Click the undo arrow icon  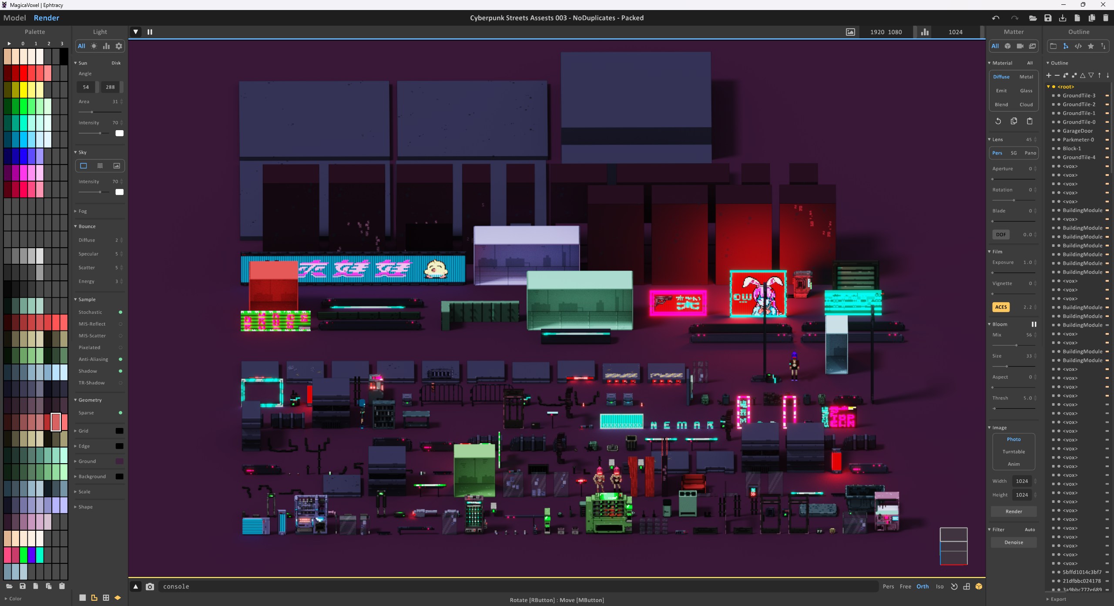tap(996, 18)
